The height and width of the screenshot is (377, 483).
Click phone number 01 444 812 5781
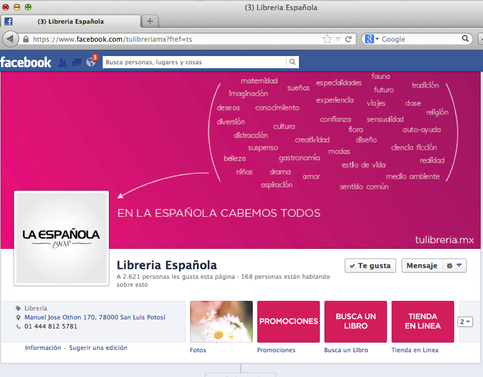(x=51, y=326)
